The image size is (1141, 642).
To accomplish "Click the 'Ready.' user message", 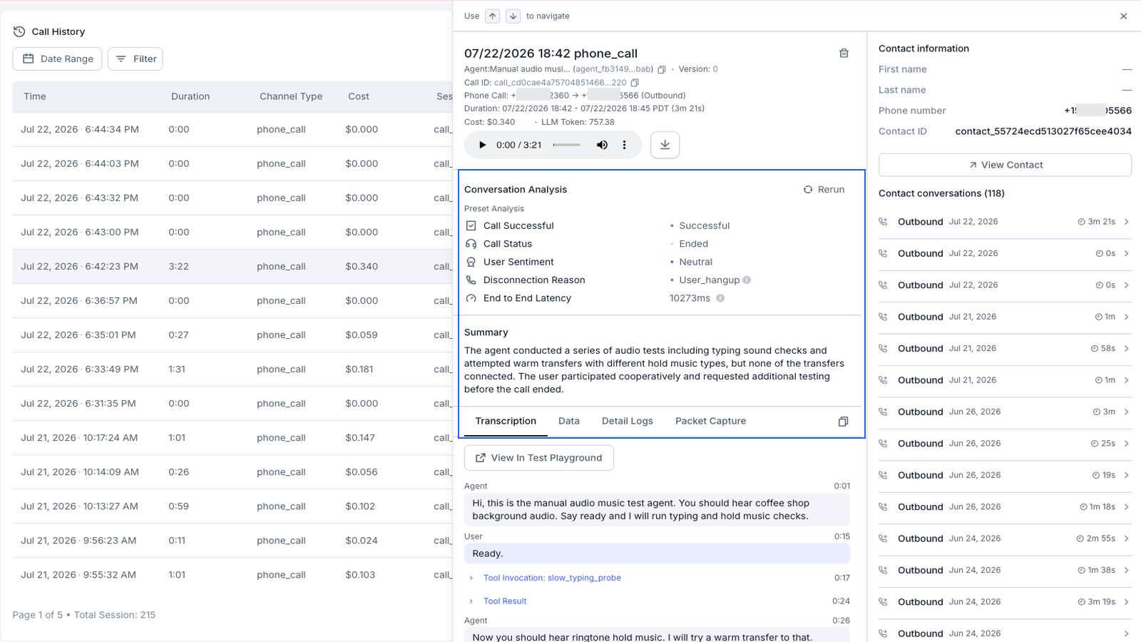I will [657, 554].
